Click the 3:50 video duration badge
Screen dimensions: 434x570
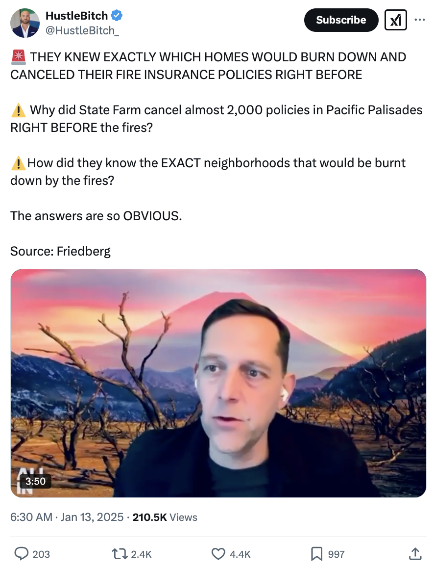click(36, 481)
